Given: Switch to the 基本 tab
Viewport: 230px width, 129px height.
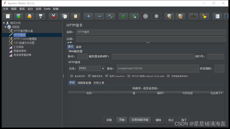Looking at the screenshot, I should pos(70,46).
